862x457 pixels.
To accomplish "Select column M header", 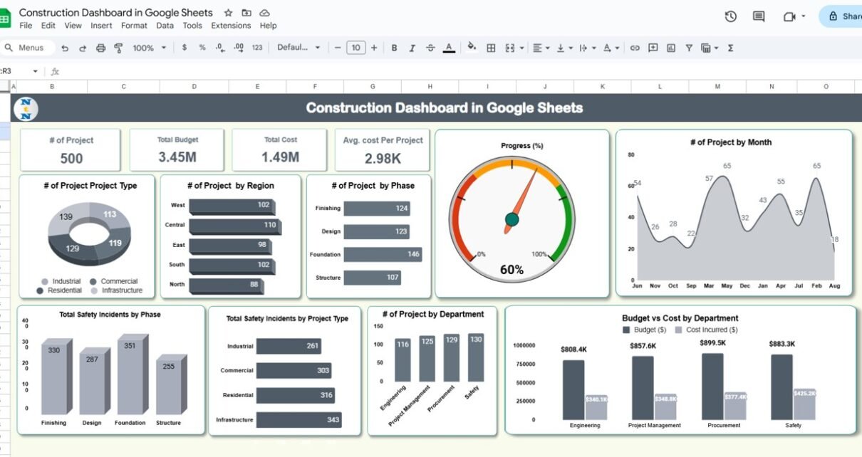I will (717, 87).
